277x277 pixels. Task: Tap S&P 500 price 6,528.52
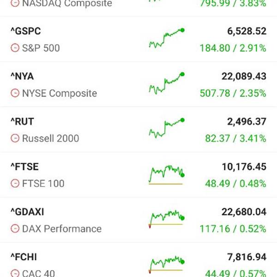click(246, 31)
